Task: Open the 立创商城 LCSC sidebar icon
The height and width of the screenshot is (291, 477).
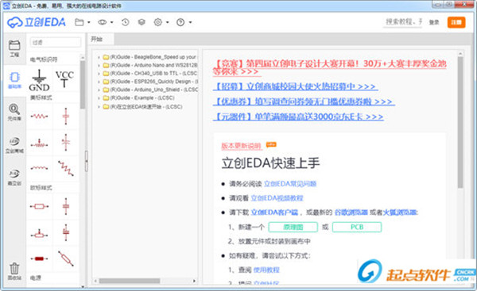Action: point(14,145)
